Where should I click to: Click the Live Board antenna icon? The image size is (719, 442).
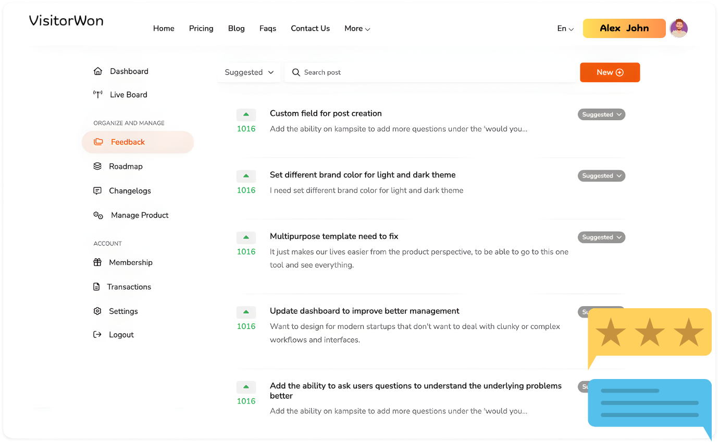97,95
